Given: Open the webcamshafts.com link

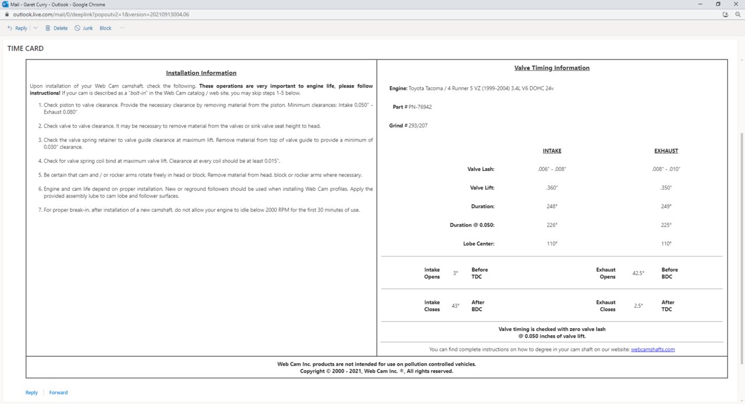Looking at the screenshot, I should click(x=652, y=349).
